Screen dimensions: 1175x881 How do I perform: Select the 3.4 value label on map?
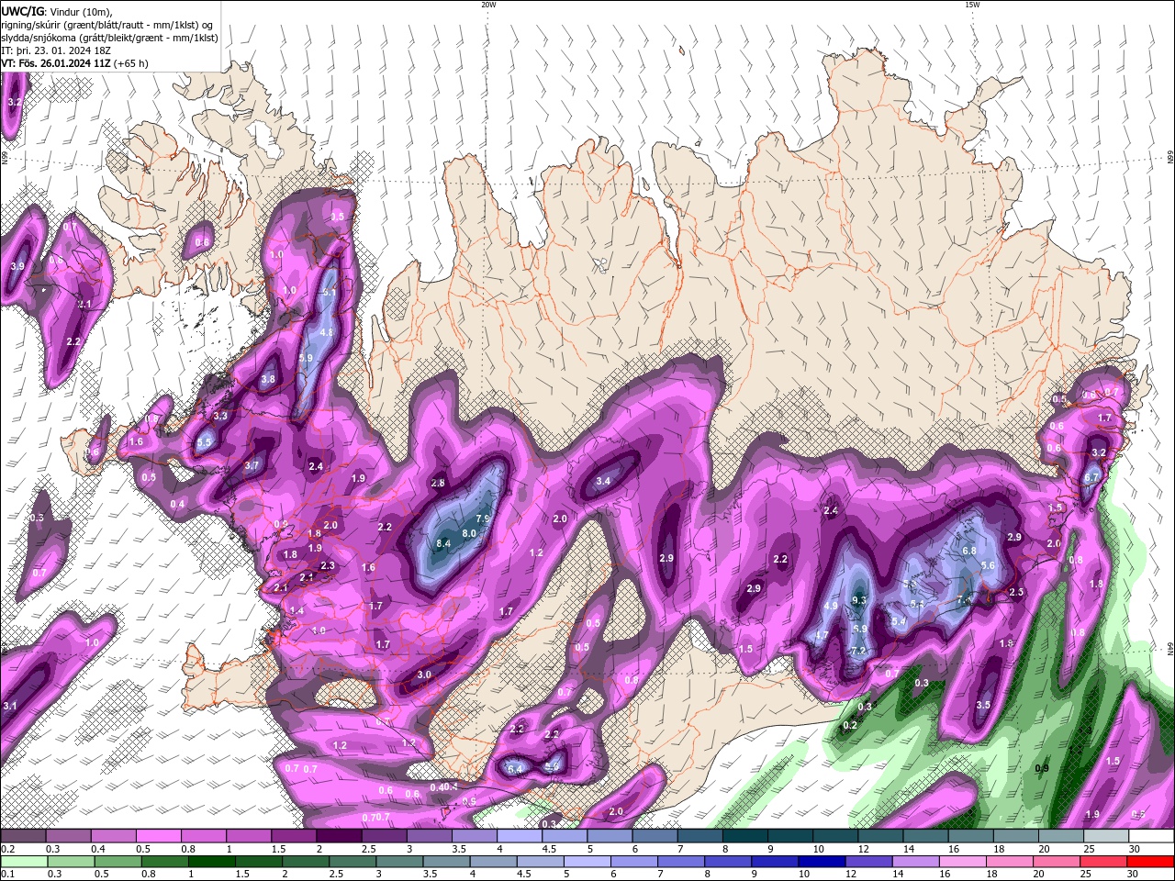coord(603,482)
